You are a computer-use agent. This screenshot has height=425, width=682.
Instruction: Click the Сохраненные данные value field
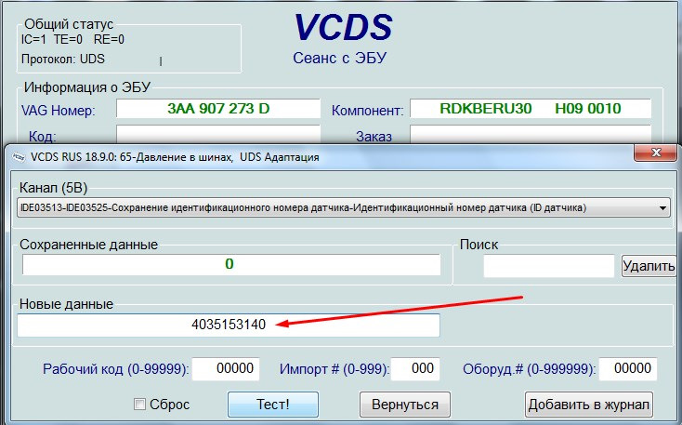coord(231,264)
